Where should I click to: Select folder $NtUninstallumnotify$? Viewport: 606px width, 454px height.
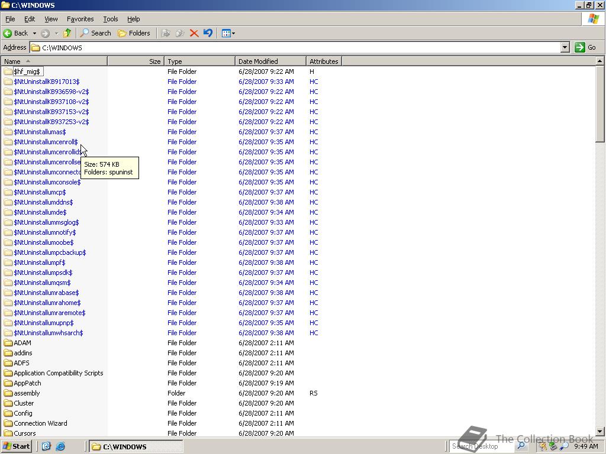[45, 232]
